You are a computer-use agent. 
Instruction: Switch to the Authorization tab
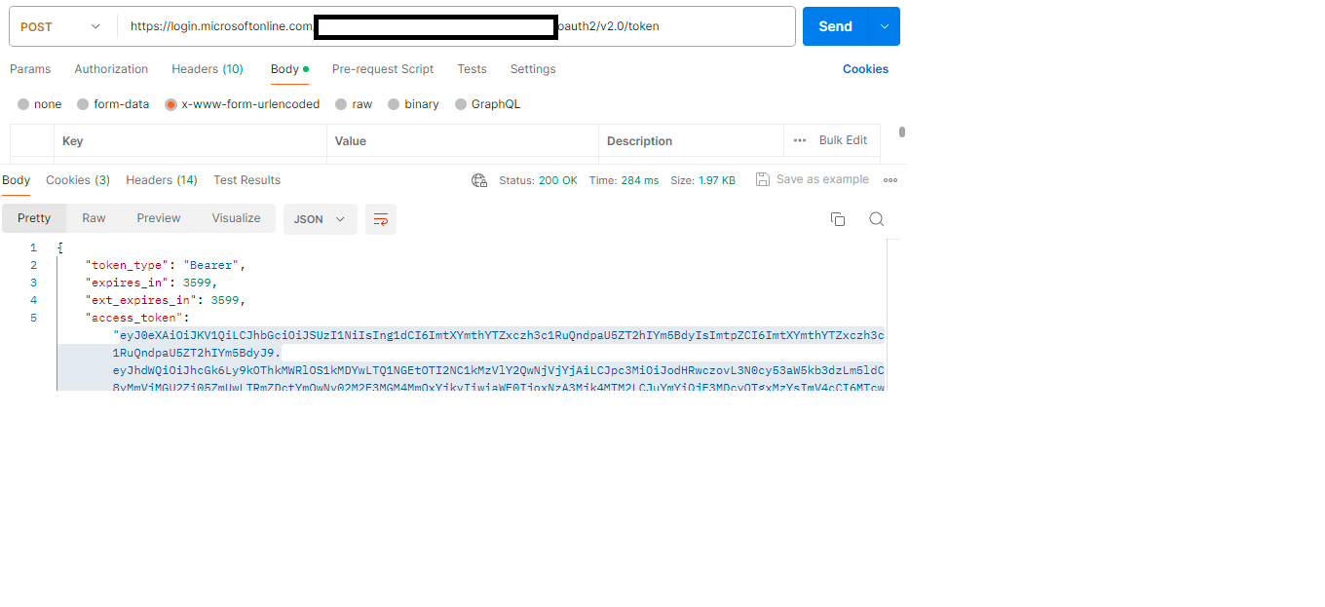(110, 69)
